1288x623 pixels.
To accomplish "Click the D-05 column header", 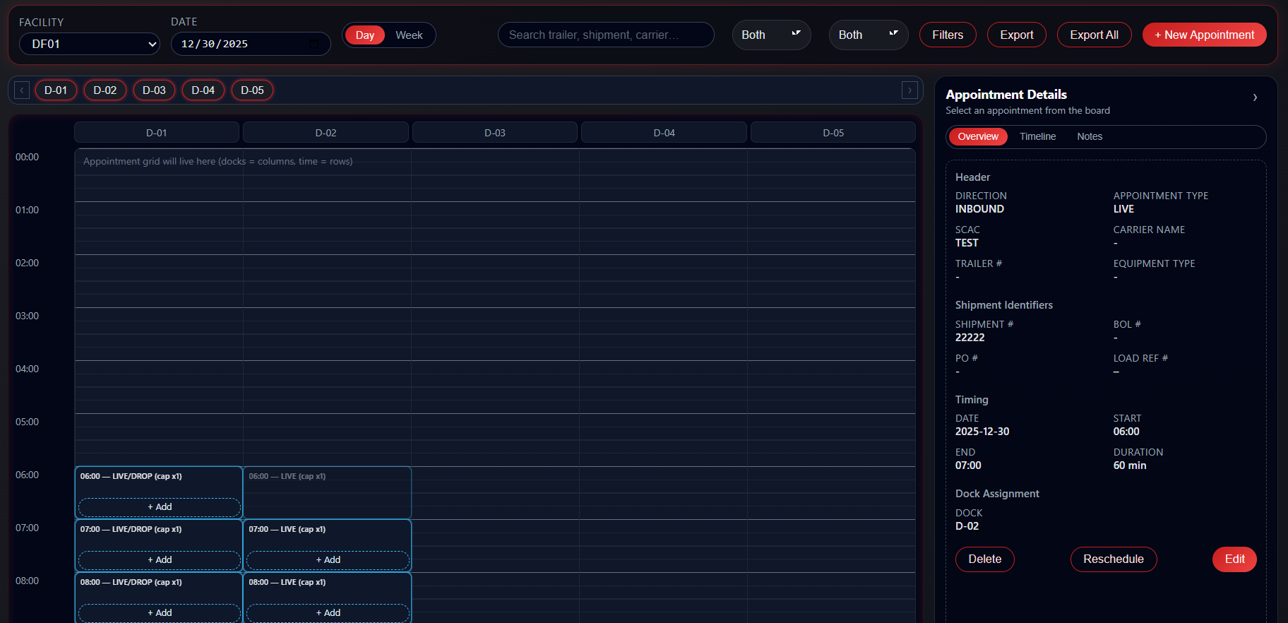I will [x=833, y=133].
